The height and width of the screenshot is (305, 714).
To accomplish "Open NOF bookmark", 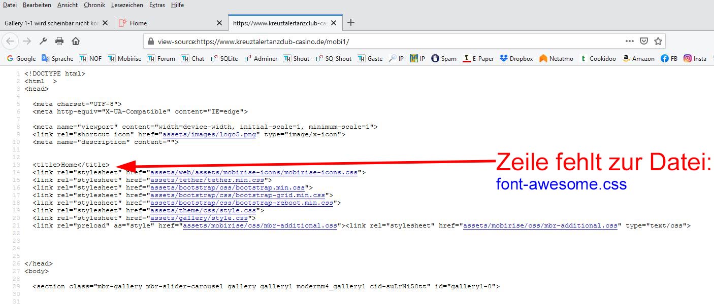I will click(x=90, y=58).
